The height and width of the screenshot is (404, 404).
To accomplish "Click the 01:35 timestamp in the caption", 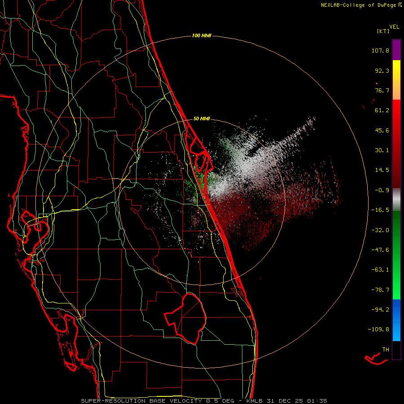I will [317, 401].
